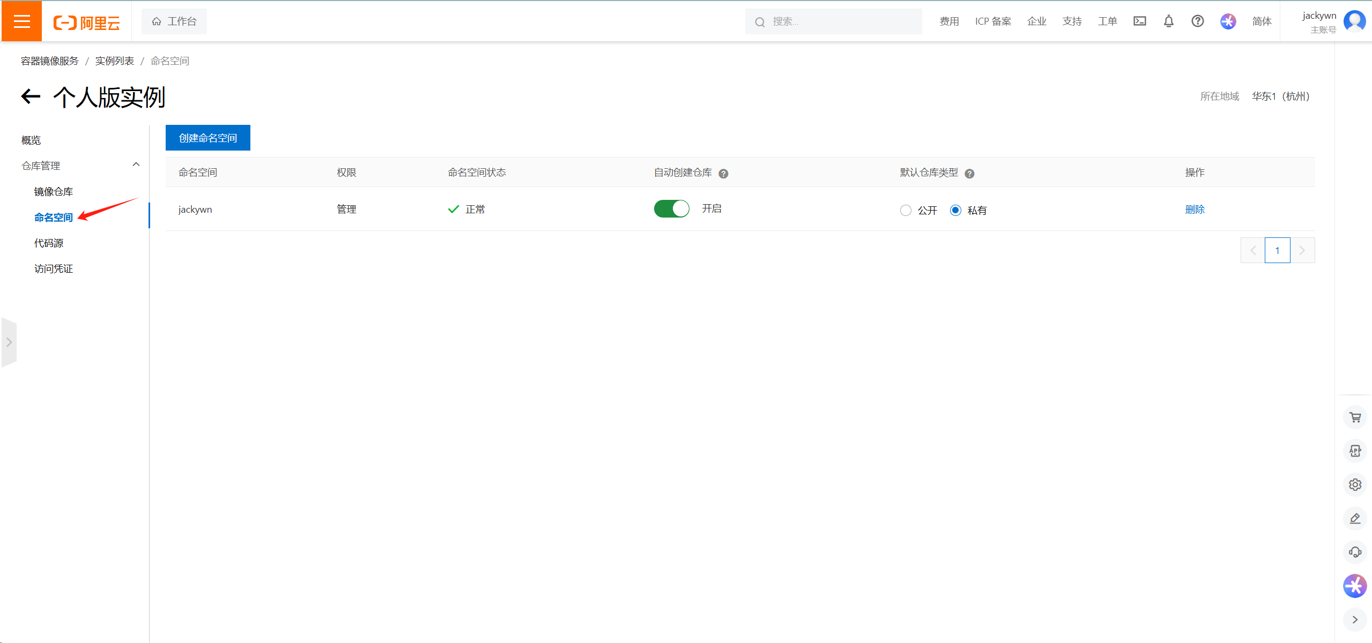This screenshot has height=643, width=1372.
Task: Click the 华东1（杭州）region text
Action: tap(1281, 96)
